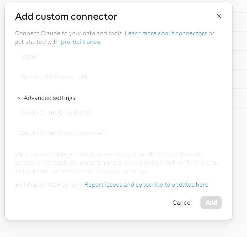Open Report issues and subscribe to updates link
Image resolution: width=247 pixels, height=237 pixels.
[146, 185]
